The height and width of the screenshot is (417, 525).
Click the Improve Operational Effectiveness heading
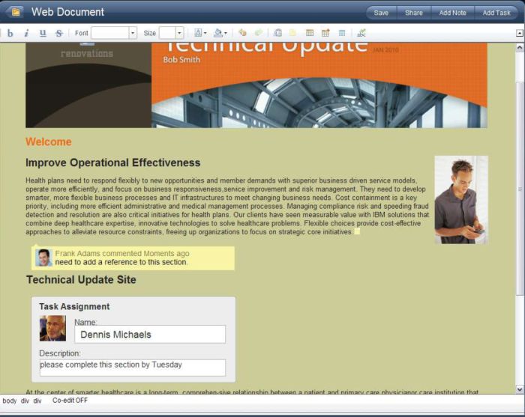pos(112,162)
